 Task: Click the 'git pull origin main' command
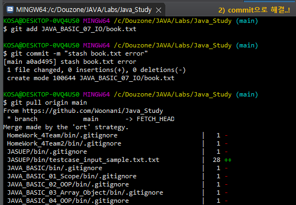point(45,102)
